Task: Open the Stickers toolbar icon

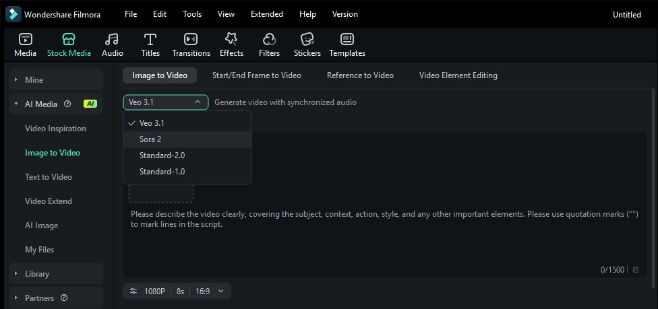Action: pyautogui.click(x=307, y=44)
